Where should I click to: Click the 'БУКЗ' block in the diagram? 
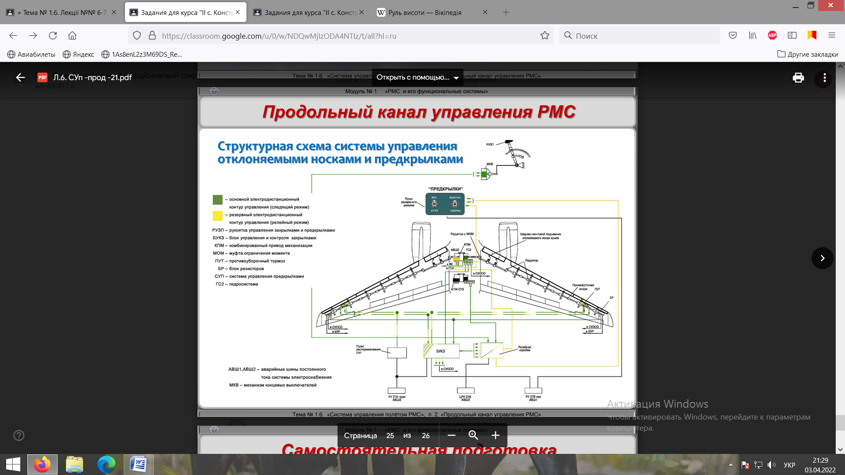pyautogui.click(x=441, y=351)
